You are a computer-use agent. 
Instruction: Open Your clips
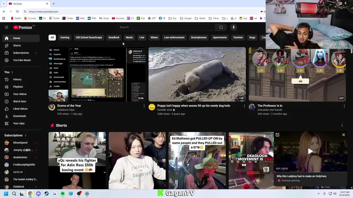[x=21, y=123]
